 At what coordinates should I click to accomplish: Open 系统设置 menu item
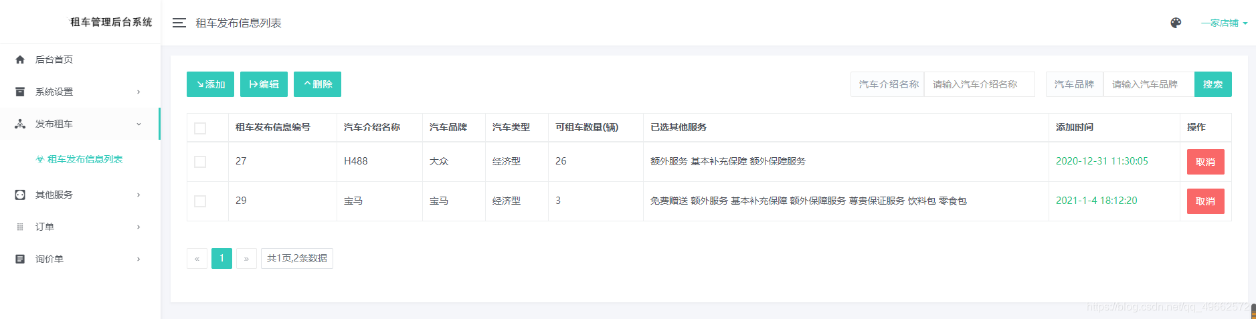[80, 92]
